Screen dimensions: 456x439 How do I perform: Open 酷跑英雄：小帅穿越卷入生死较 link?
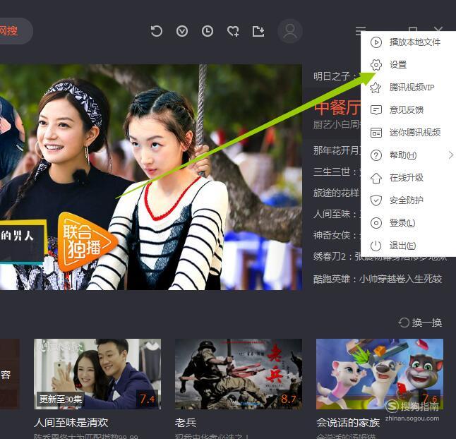(x=378, y=279)
